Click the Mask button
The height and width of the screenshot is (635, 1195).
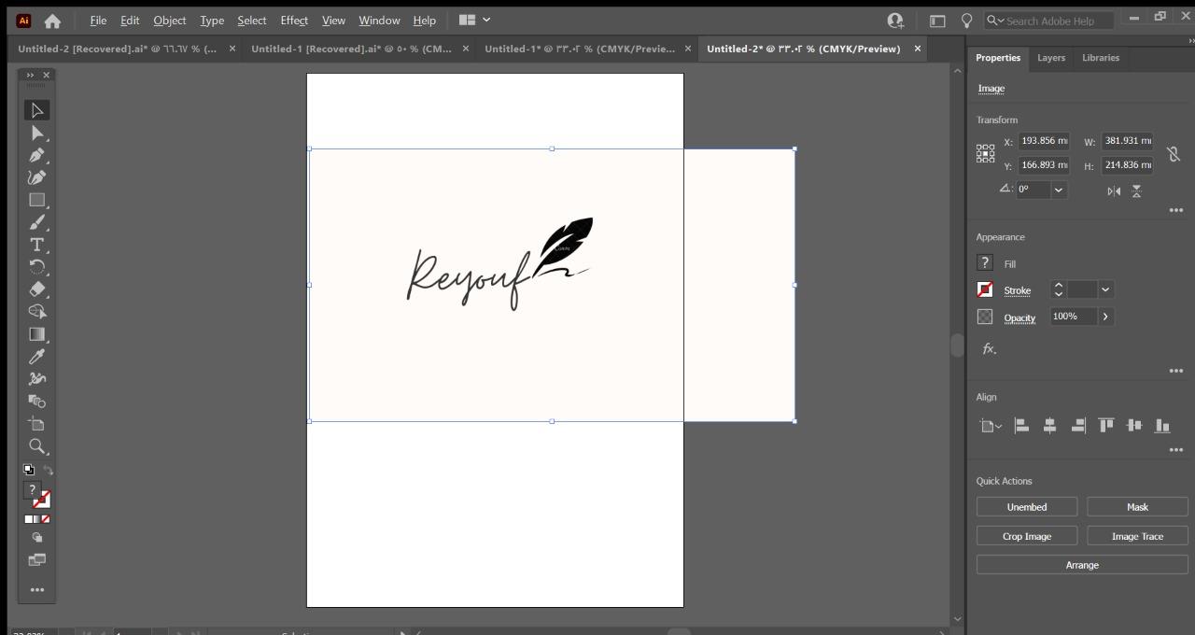pyautogui.click(x=1137, y=507)
